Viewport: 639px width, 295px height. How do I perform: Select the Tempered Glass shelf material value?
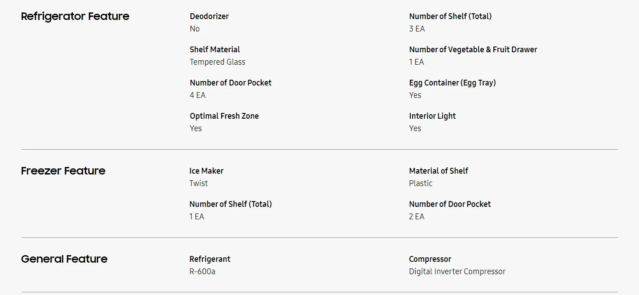[x=217, y=62]
